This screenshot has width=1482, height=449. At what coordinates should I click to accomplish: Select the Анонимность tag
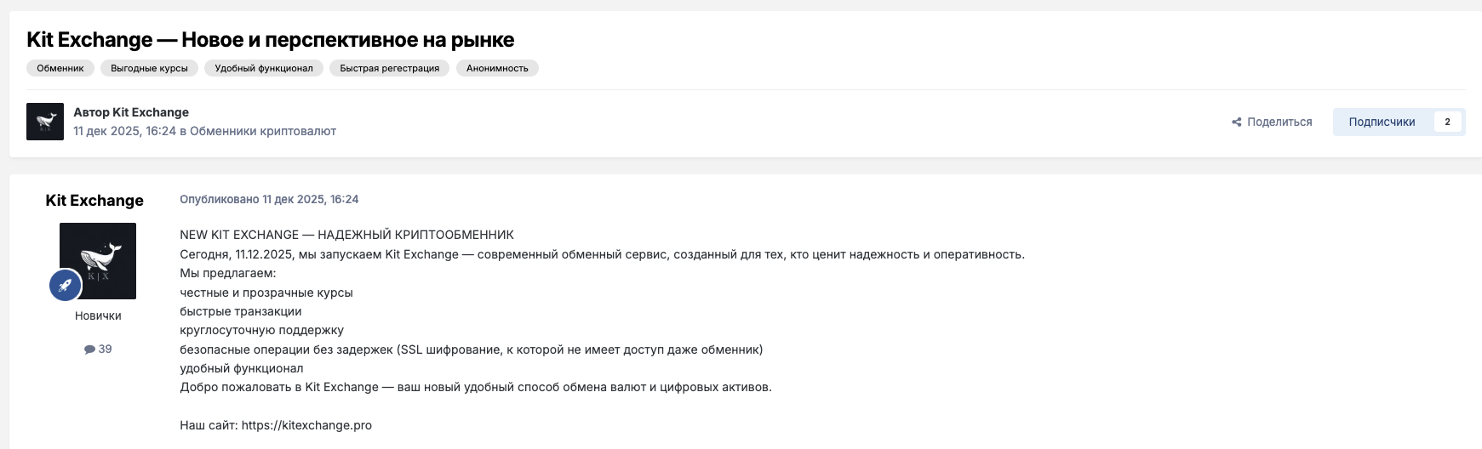[497, 68]
